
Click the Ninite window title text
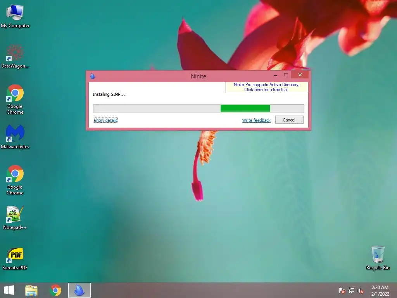tap(198, 76)
